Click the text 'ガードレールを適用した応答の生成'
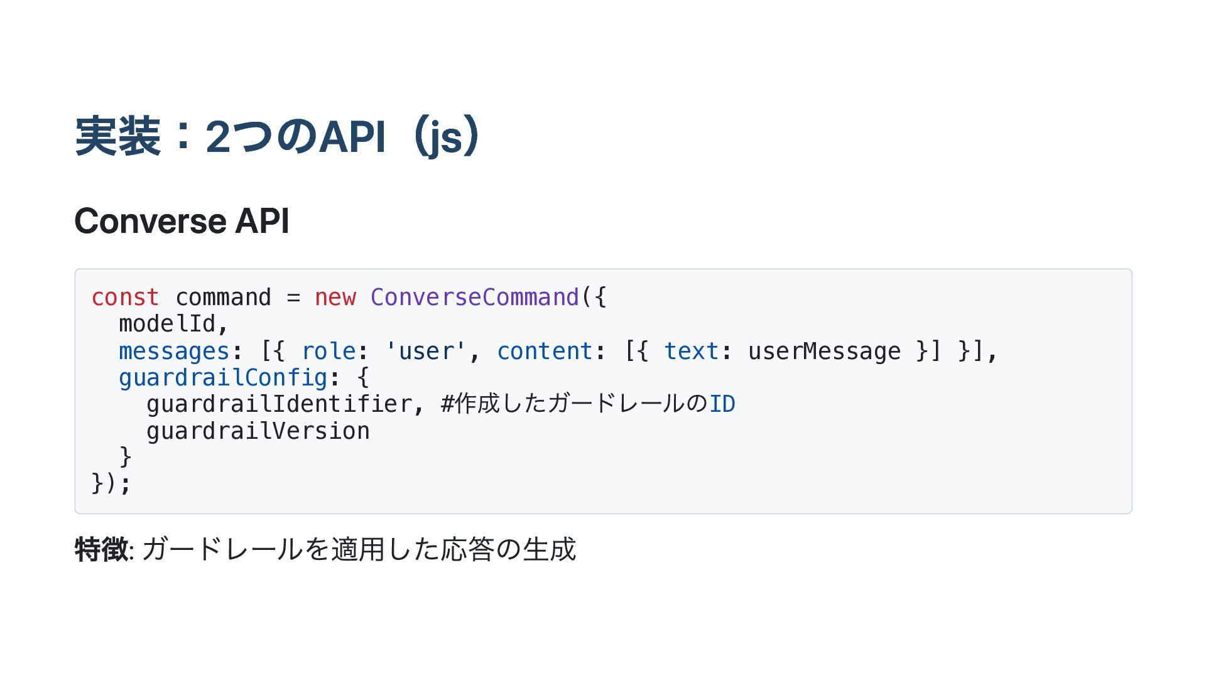This screenshot has height=678, width=1206. [x=359, y=549]
